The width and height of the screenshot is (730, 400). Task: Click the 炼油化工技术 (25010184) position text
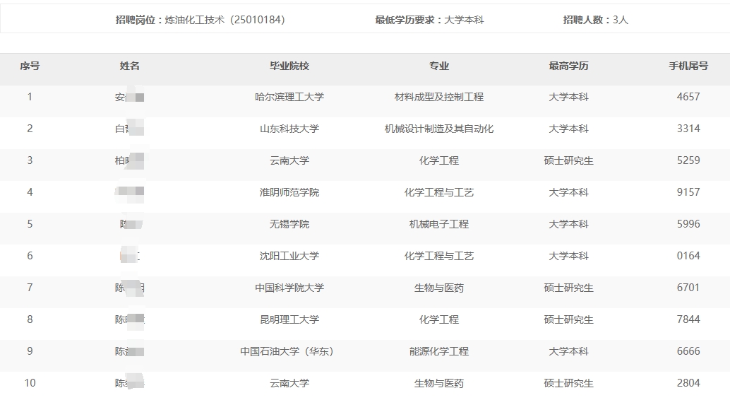[225, 20]
